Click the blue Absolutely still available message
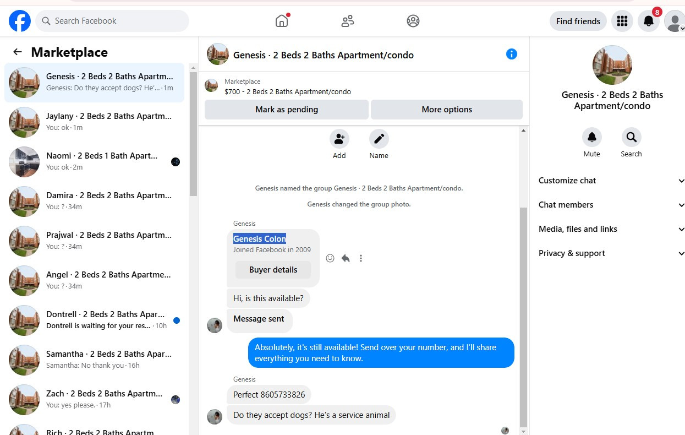685x435 pixels. (381, 353)
